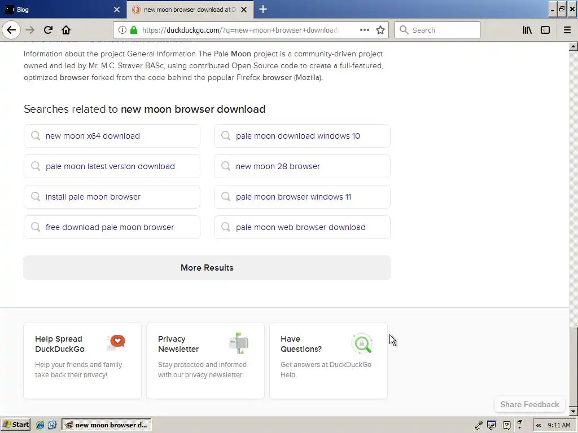This screenshot has height=433, width=578.
Task: Open Have Questions? help card
Action: tap(329, 360)
